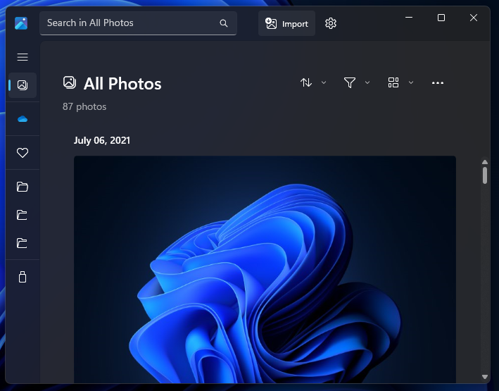Click the vertical scrollbar thumb
Viewport: 499px width, 391px height.
pyautogui.click(x=485, y=175)
